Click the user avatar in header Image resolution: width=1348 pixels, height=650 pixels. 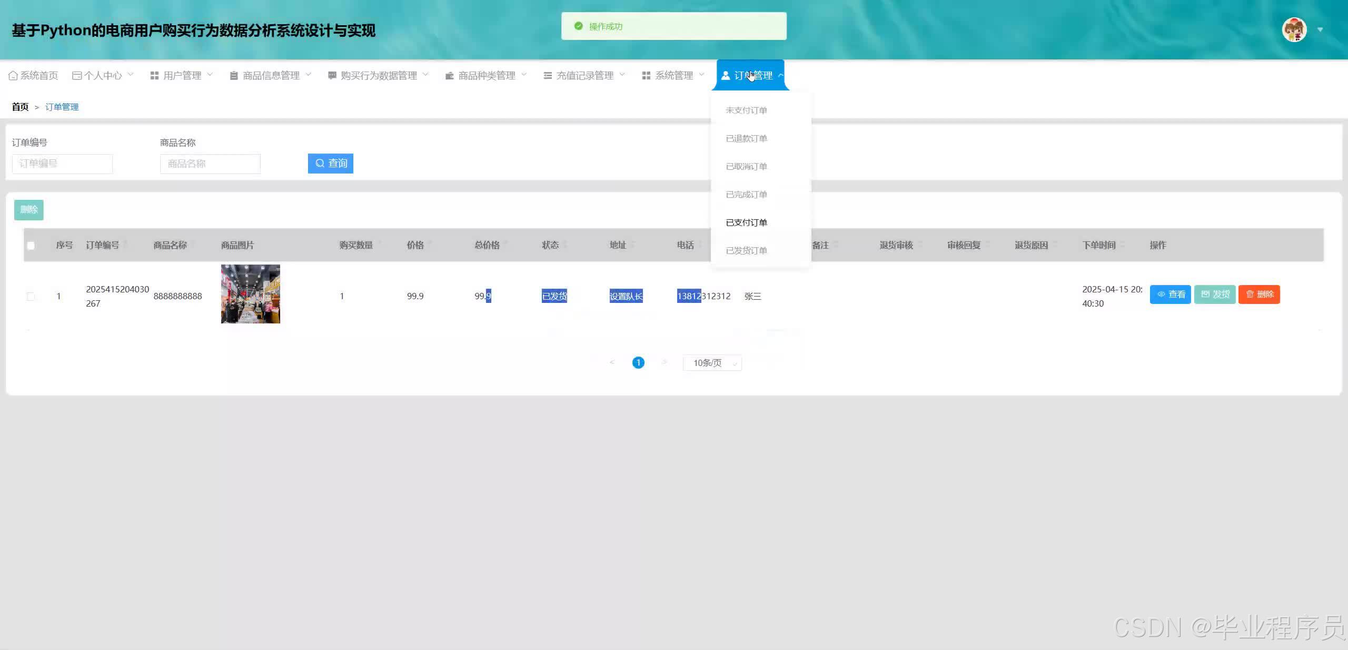click(x=1294, y=29)
